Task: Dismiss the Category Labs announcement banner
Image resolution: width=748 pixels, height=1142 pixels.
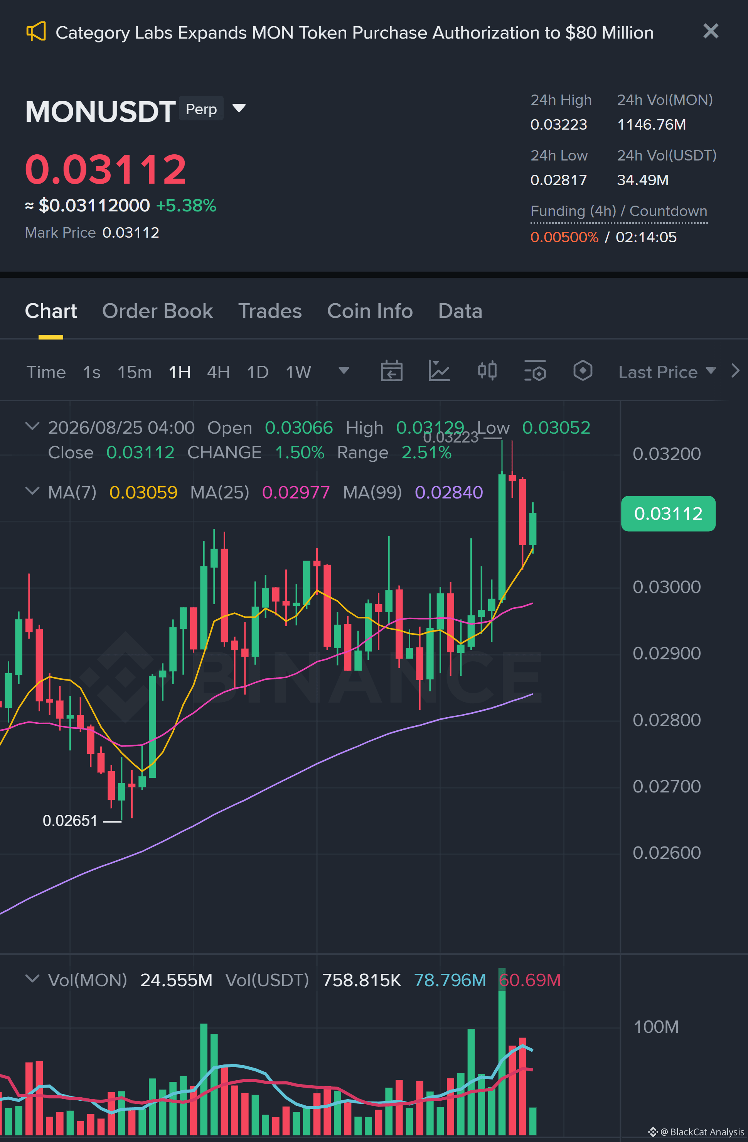Action: [711, 31]
